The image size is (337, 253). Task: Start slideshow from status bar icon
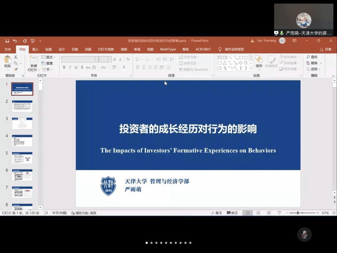(x=279, y=213)
